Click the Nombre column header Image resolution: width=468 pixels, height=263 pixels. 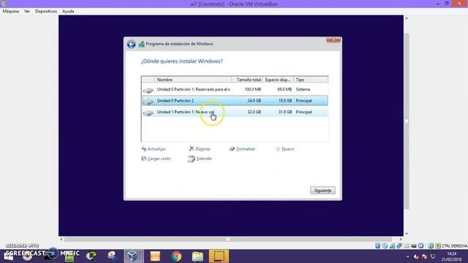(x=193, y=80)
